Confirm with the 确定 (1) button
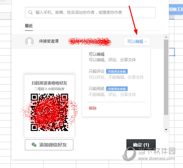 141,145
